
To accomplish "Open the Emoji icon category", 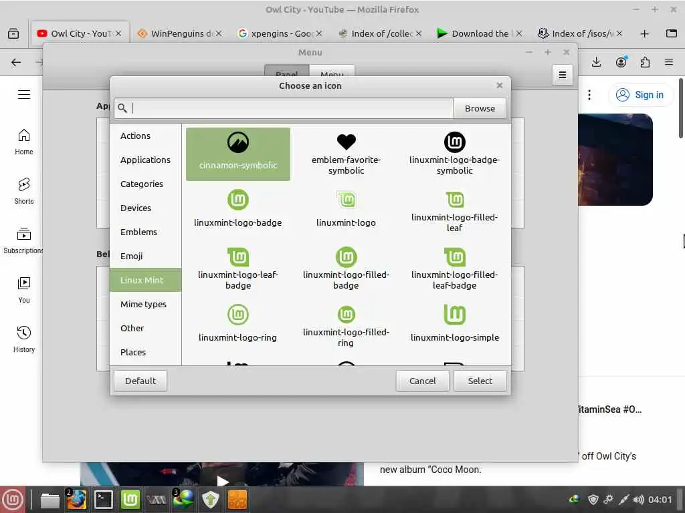I will [145, 256].
